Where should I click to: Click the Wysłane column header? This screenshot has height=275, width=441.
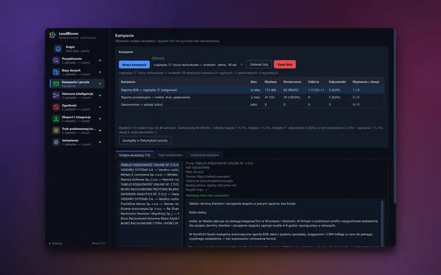pyautogui.click(x=271, y=82)
